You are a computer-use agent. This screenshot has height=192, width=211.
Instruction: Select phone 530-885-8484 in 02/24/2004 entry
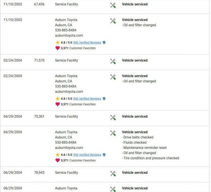65,86
